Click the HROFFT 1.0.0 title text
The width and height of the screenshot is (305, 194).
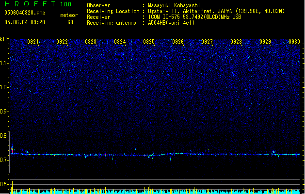point(38,4)
